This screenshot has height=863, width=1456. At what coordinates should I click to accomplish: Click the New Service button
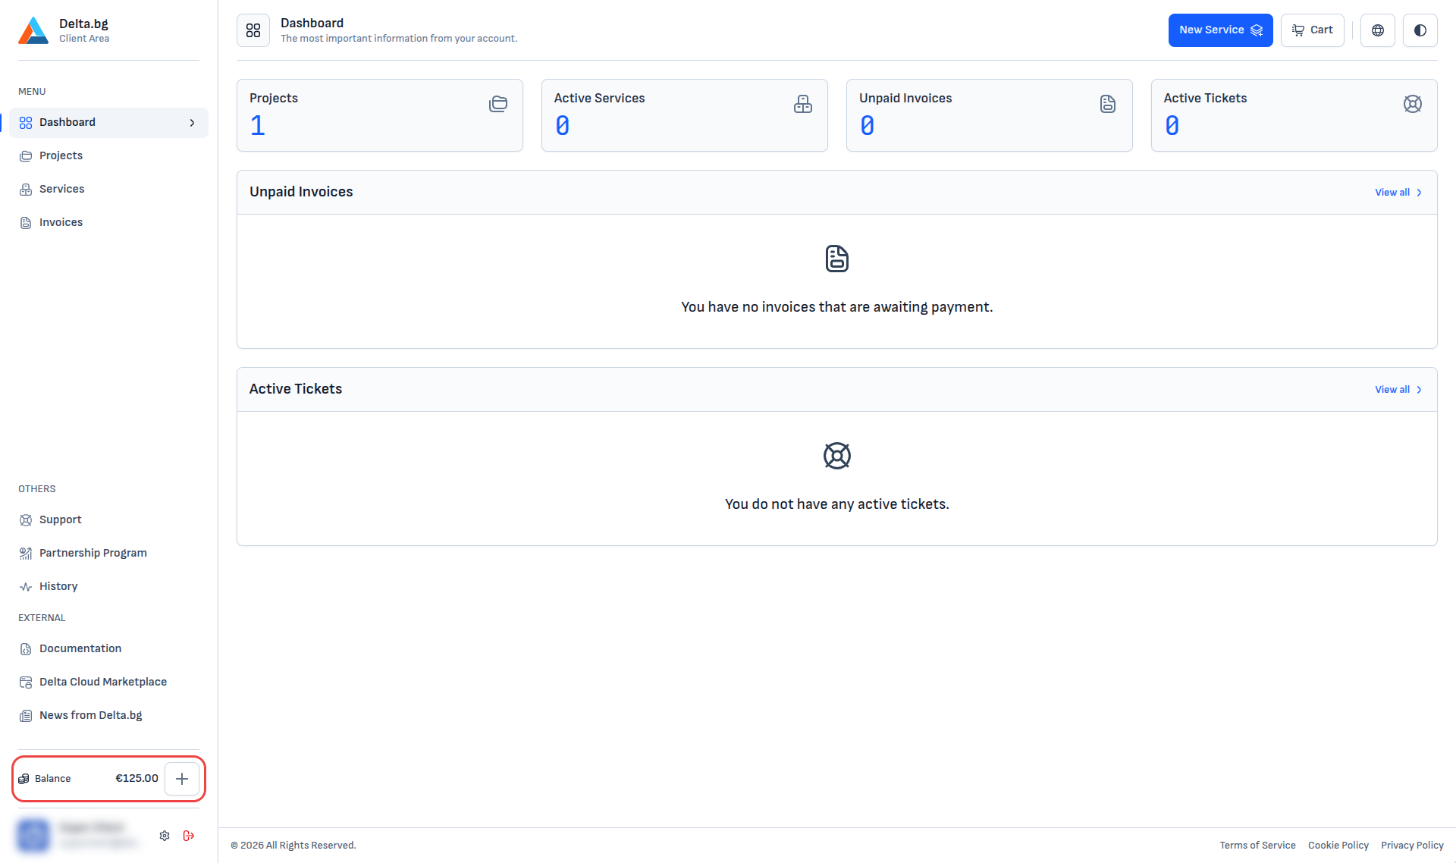pos(1220,30)
